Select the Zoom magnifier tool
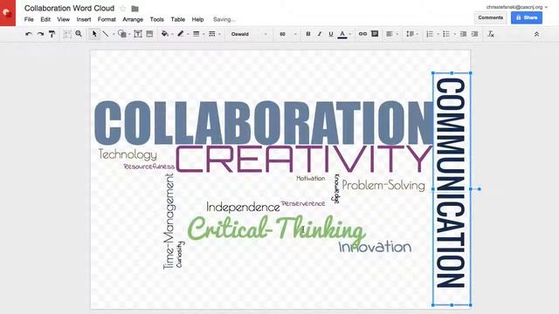The image size is (559, 314). tap(79, 34)
